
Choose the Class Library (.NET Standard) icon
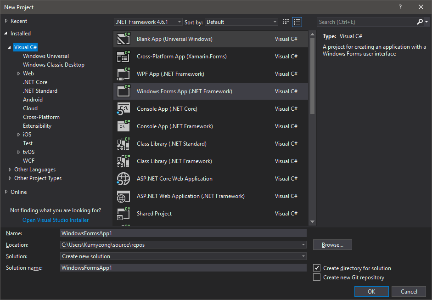123,144
